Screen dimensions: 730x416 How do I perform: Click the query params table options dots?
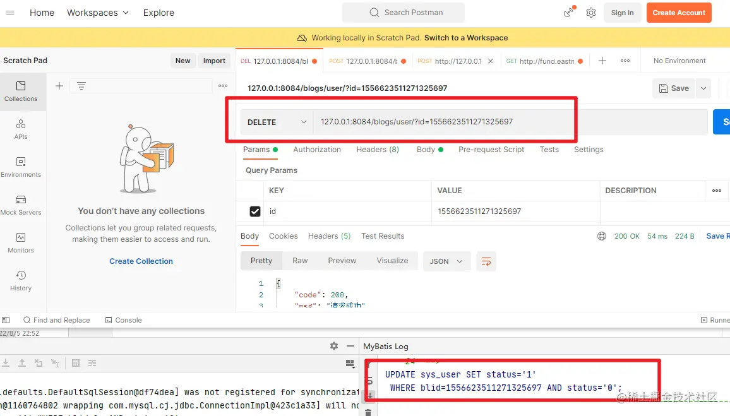point(717,190)
